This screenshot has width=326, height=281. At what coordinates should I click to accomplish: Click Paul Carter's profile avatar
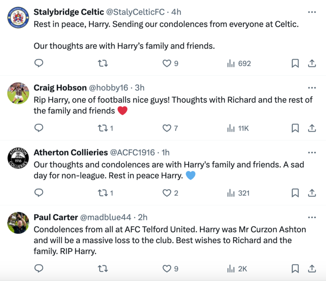(18, 223)
